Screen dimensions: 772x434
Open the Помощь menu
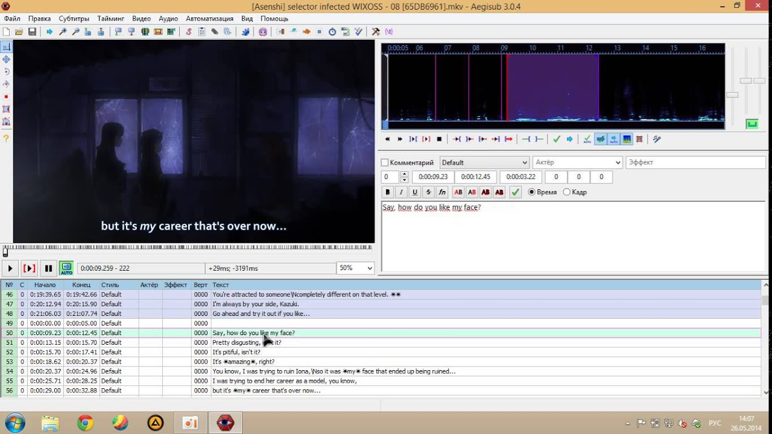(274, 19)
